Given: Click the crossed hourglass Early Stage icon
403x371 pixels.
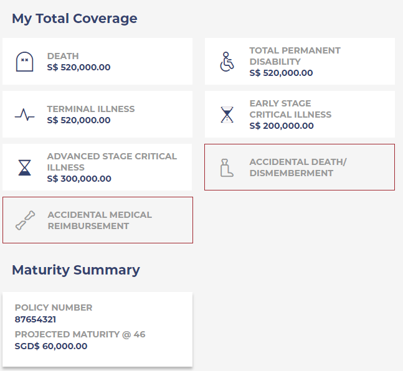Looking at the screenshot, I should pos(227,115).
